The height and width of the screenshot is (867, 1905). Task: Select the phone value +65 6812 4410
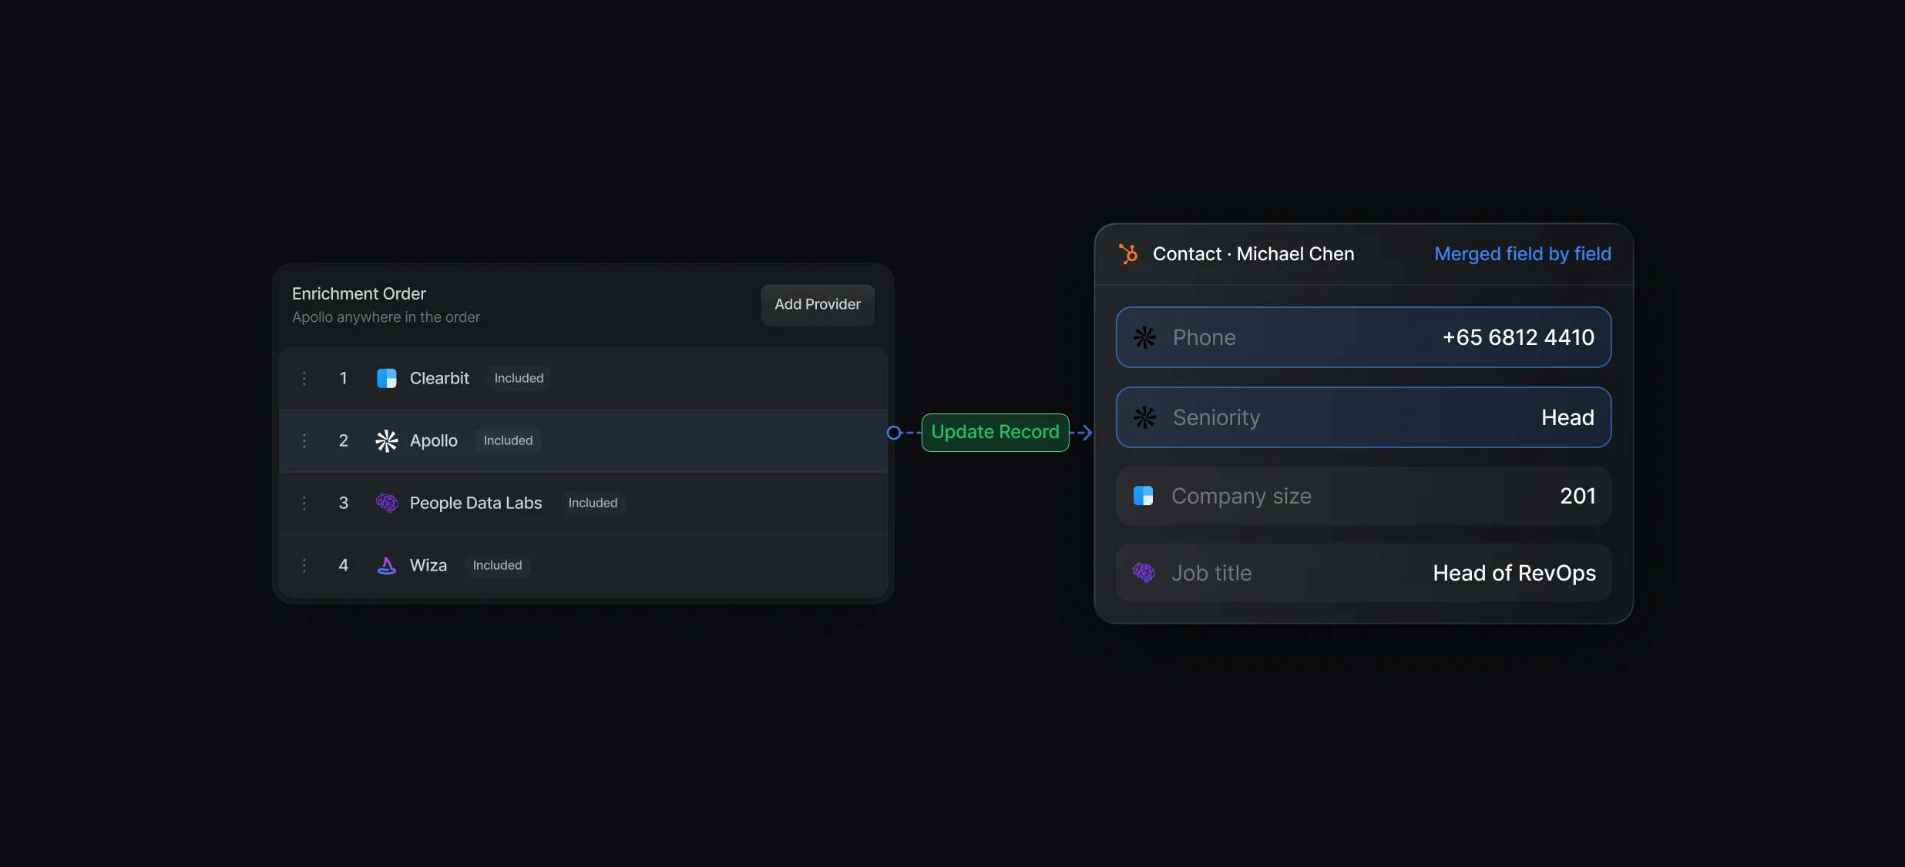click(1518, 337)
